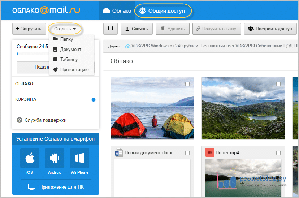The height and width of the screenshot is (198, 299).
Task: Click the storage usage progress bar
Action: click(x=32, y=54)
